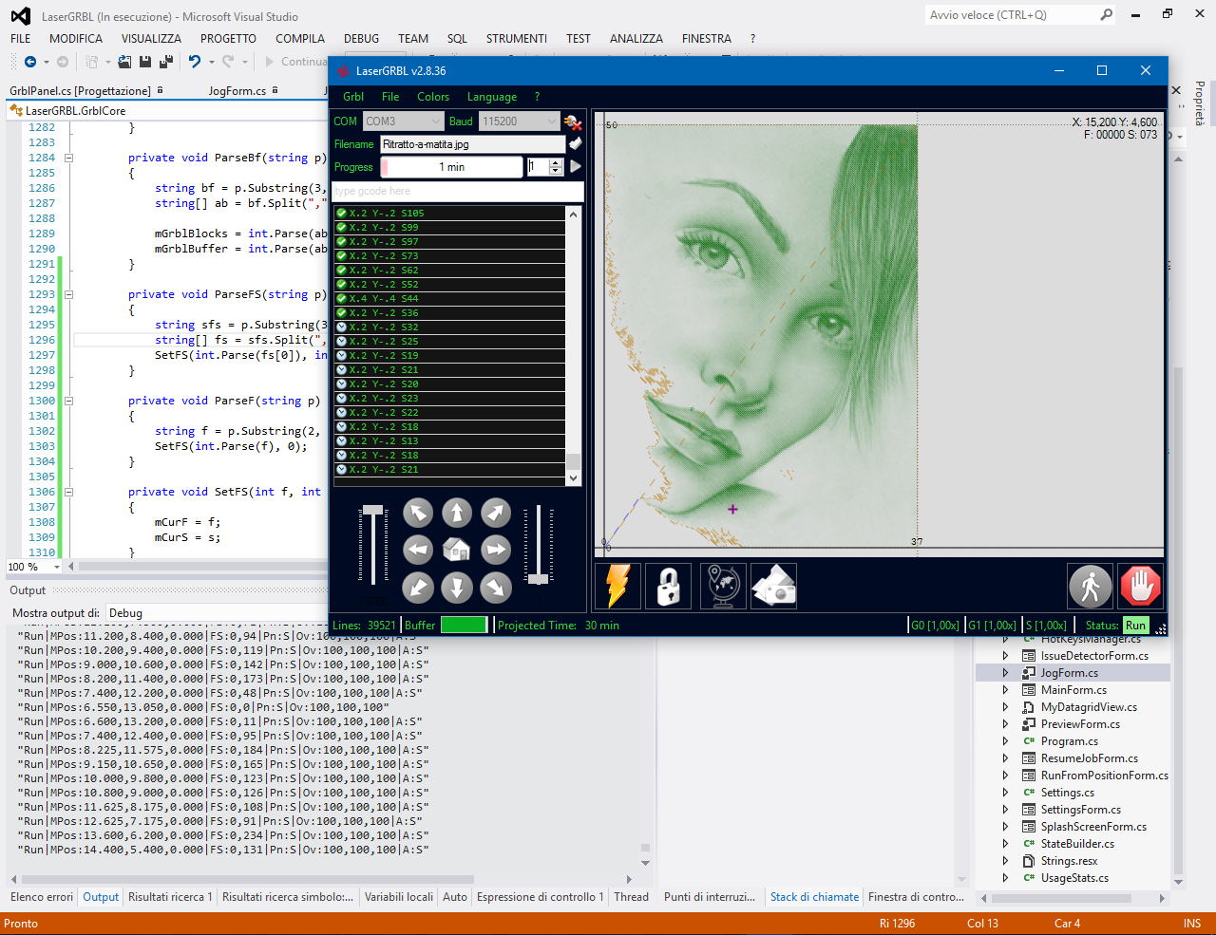The image size is (1216, 935).
Task: Switch to the JogForm.cs editor tab
Action: click(237, 91)
